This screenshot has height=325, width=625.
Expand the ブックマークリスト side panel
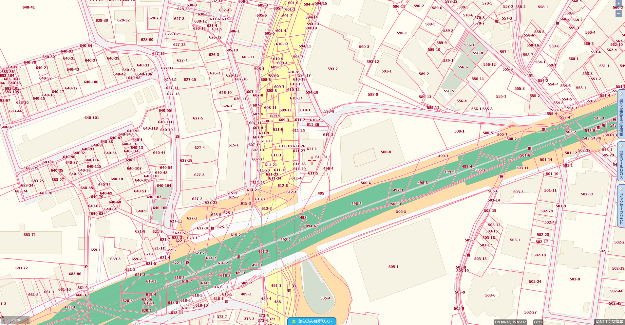[621, 206]
